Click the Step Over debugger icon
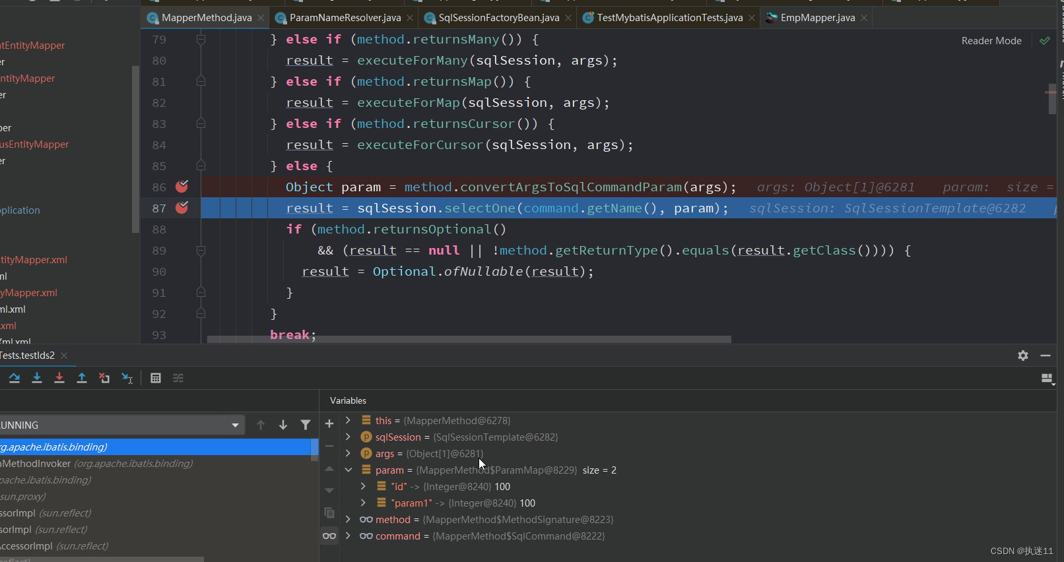 pyautogui.click(x=15, y=378)
